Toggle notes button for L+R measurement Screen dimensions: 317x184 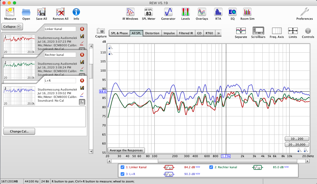[82, 102]
